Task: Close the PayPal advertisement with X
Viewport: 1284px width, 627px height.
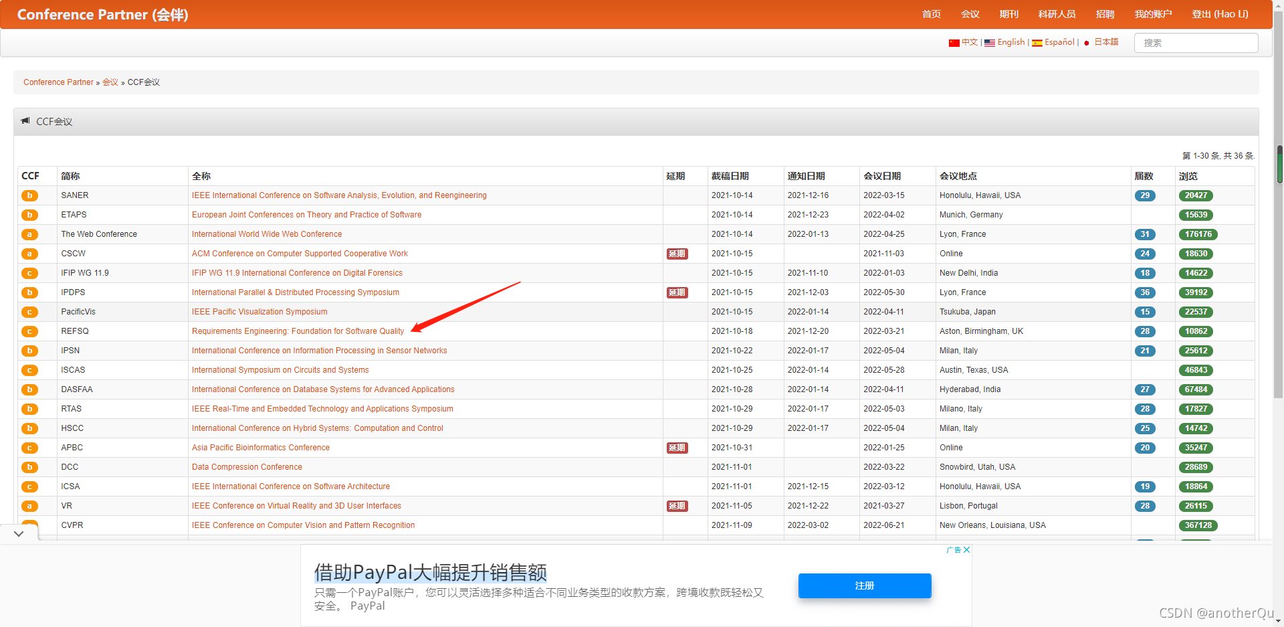Action: (x=966, y=550)
